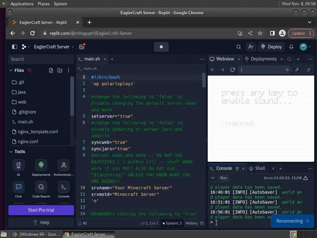Open Help

pos(41,223)
